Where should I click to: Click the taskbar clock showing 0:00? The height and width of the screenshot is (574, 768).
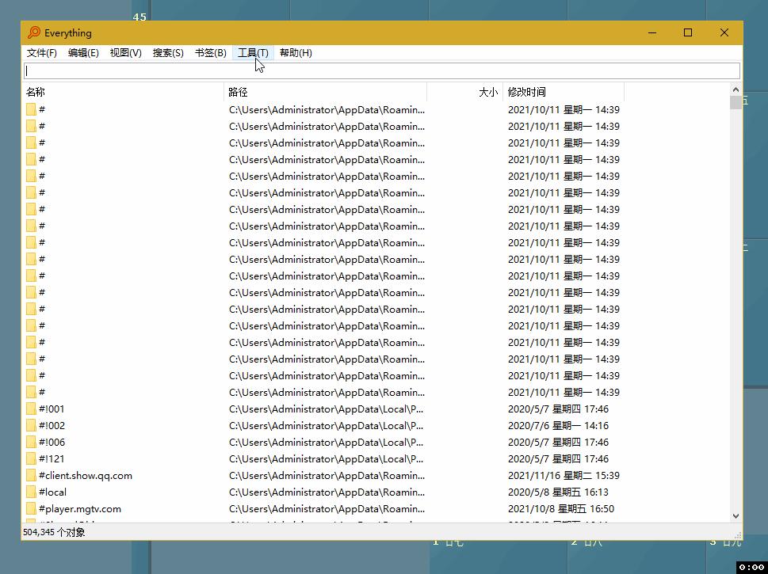[x=752, y=566]
